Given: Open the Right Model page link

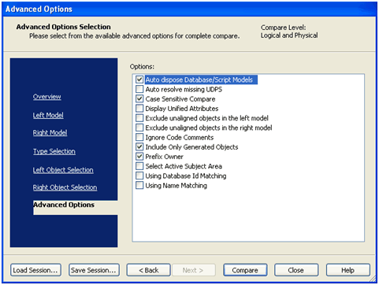Looking at the screenshot, I should [x=50, y=133].
